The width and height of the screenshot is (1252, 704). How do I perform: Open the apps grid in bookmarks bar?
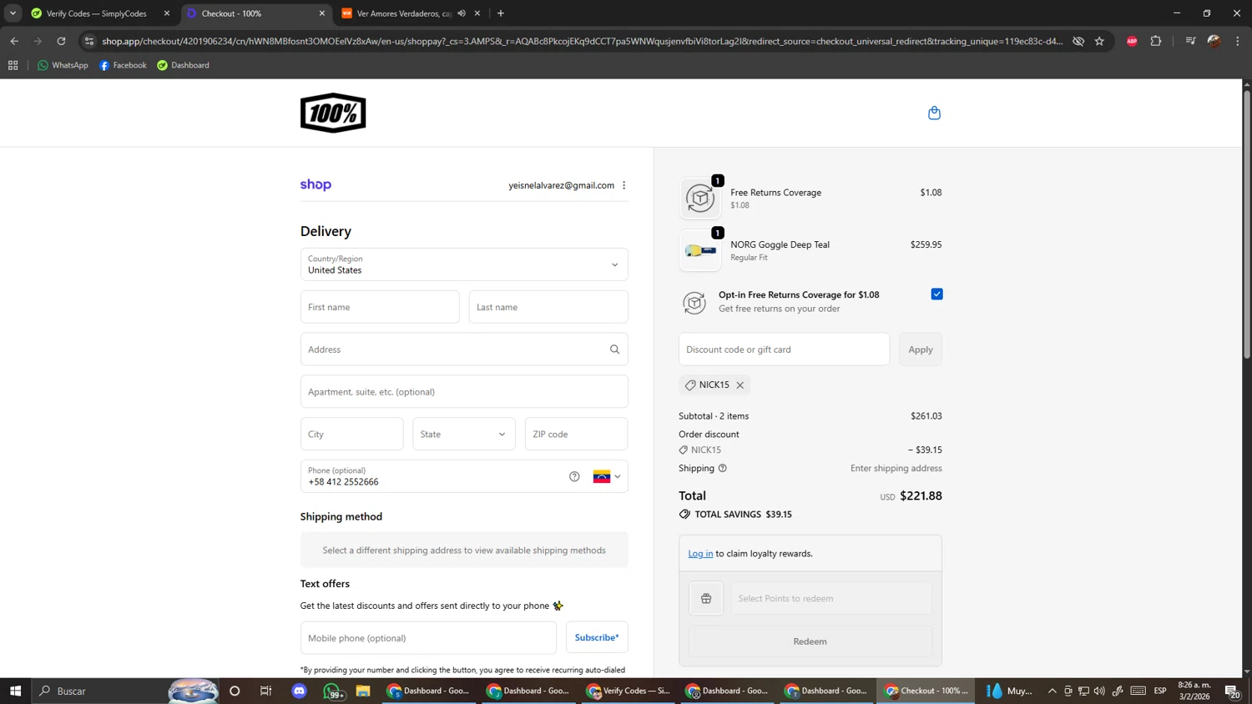point(13,65)
